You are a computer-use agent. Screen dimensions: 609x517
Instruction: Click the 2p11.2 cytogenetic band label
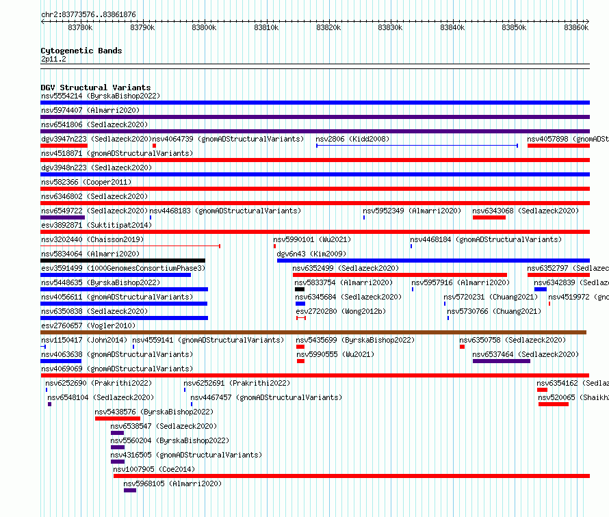[x=53, y=59]
